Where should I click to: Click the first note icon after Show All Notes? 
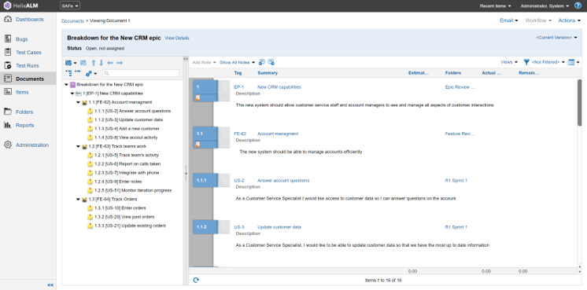coord(262,62)
